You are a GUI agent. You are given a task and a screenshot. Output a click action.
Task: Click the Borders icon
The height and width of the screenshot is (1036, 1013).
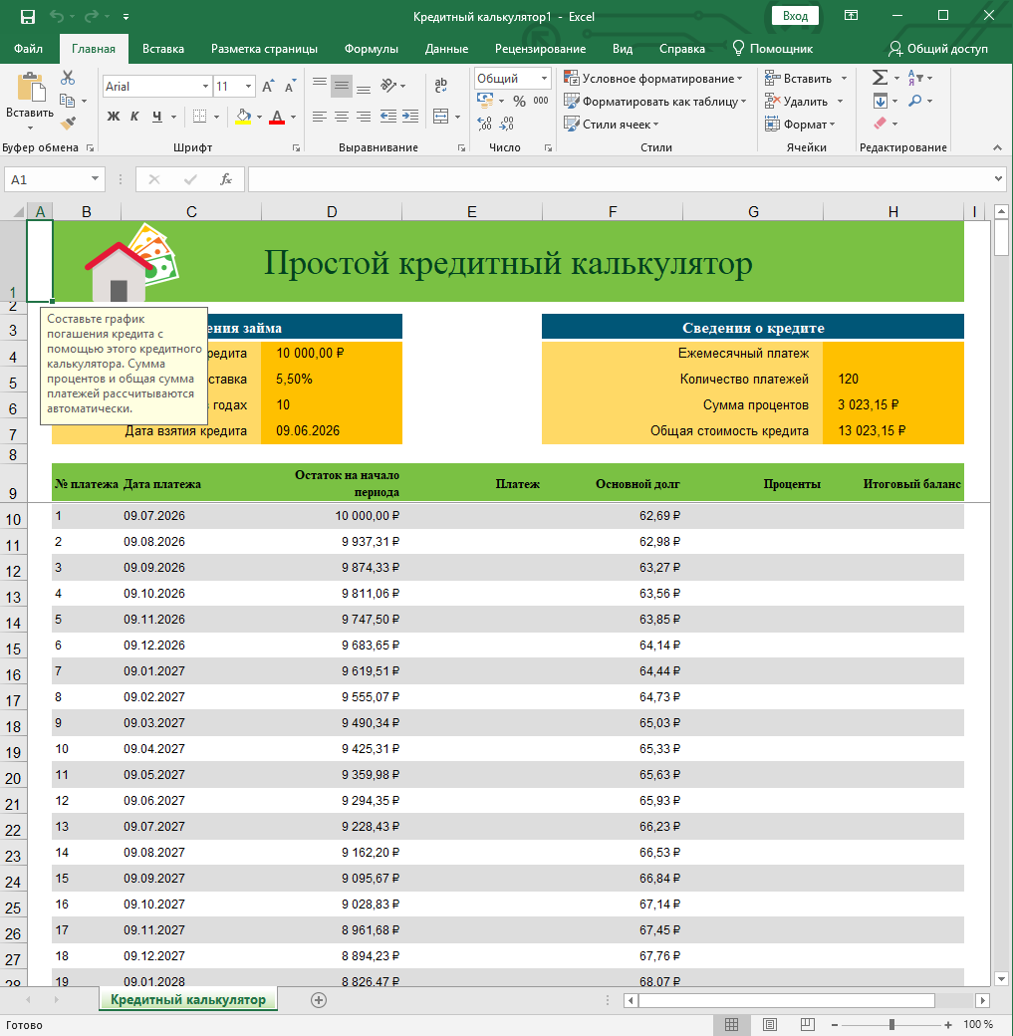(x=199, y=117)
